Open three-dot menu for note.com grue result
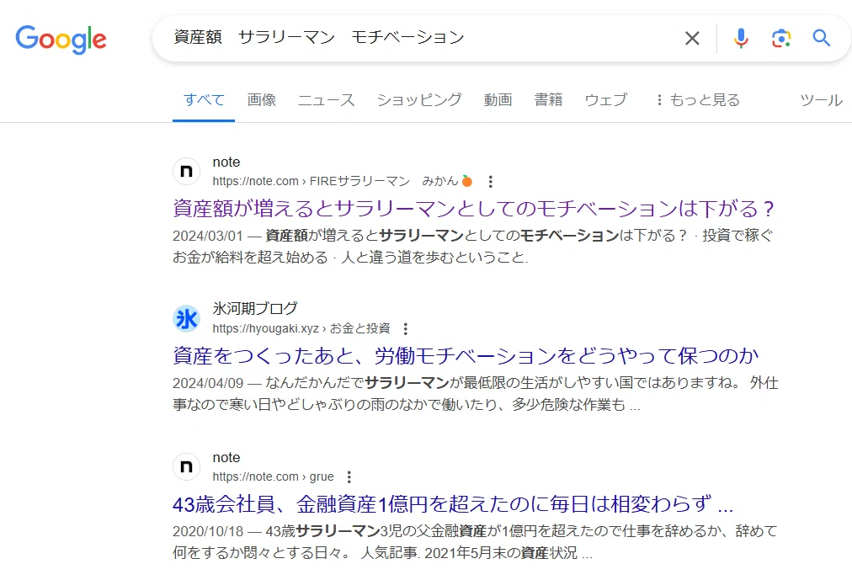 349,476
